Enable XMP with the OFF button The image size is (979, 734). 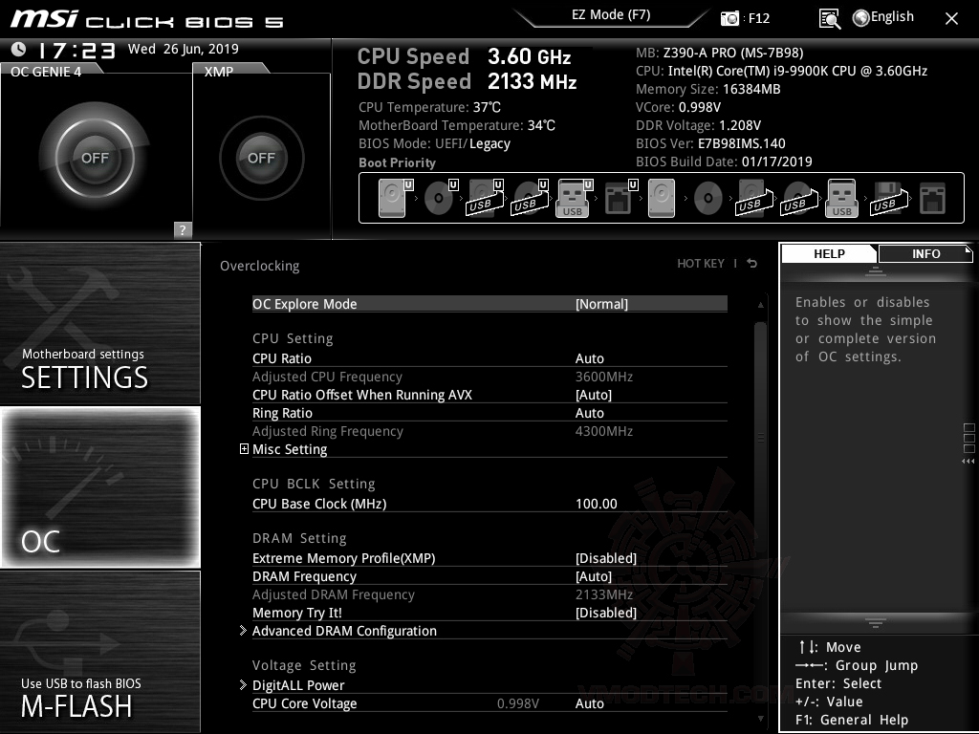260,158
